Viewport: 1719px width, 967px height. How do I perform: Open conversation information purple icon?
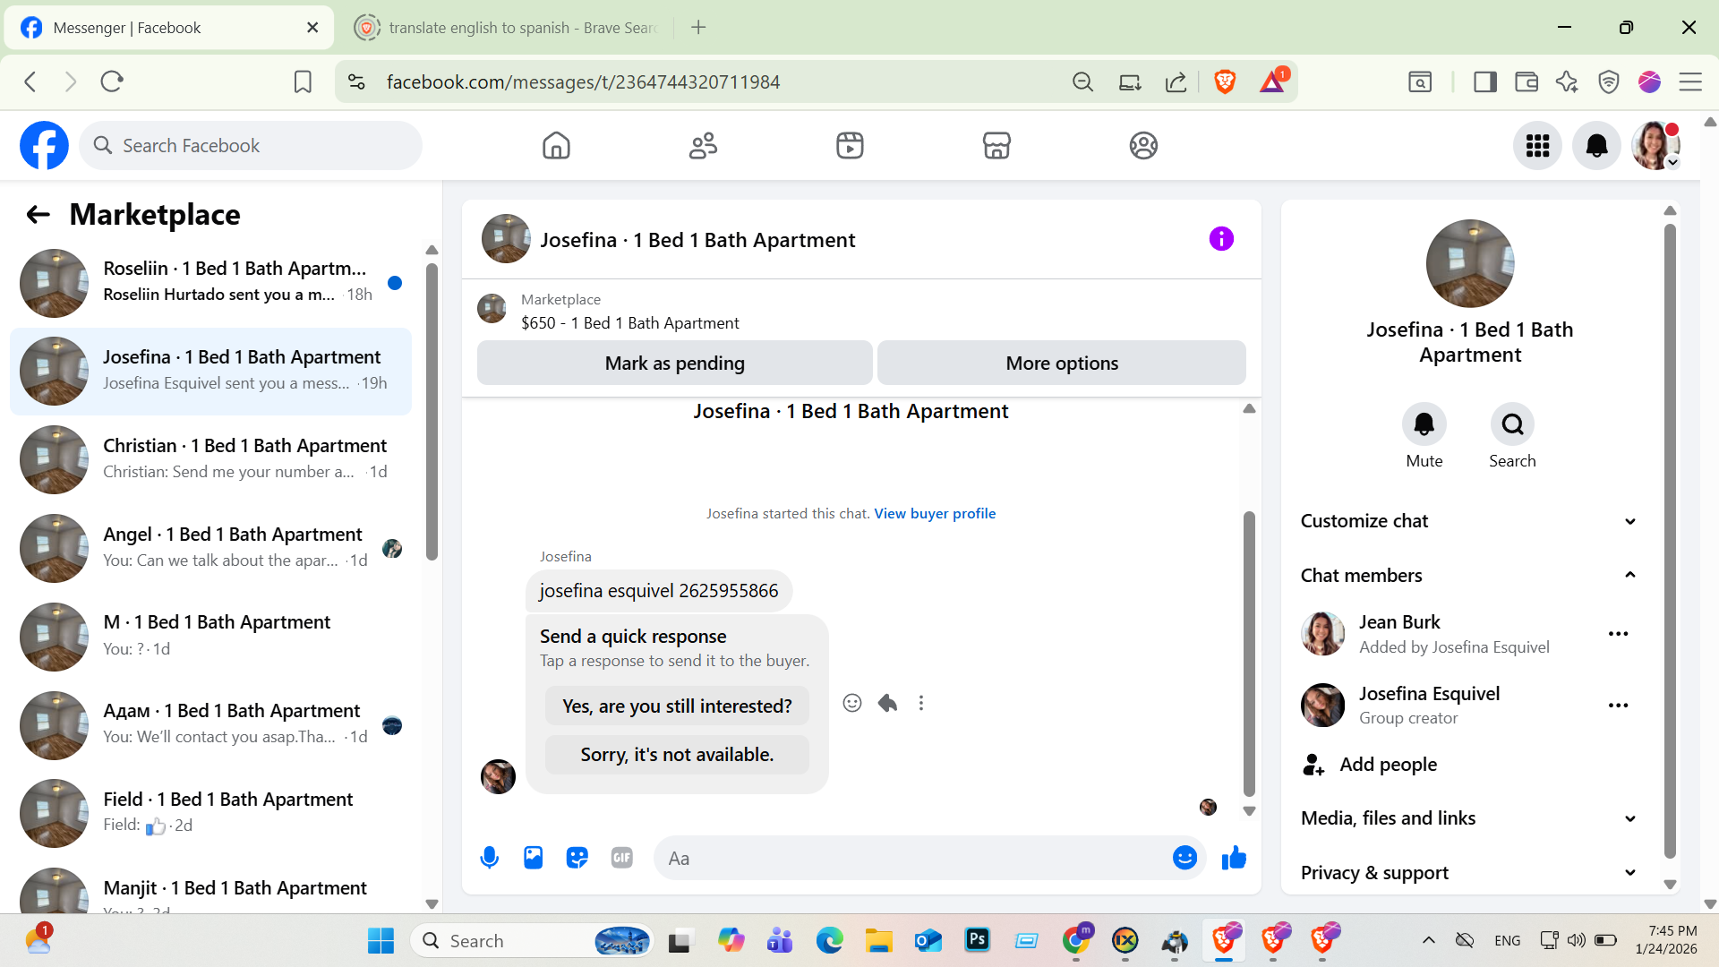tap(1221, 239)
